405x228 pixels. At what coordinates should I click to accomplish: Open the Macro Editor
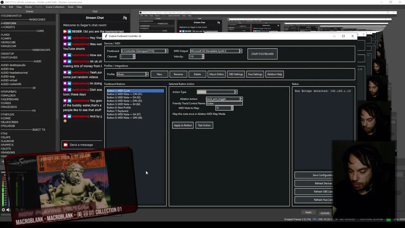217,74
